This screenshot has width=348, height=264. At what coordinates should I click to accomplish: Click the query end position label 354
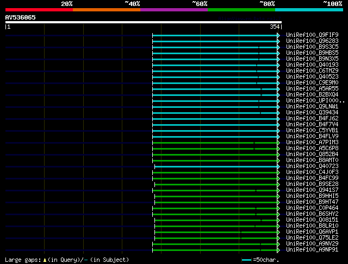coord(275,27)
